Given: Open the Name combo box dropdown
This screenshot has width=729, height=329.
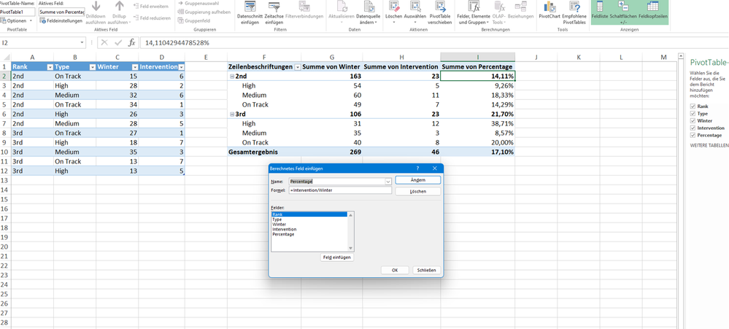Looking at the screenshot, I should click(x=388, y=182).
